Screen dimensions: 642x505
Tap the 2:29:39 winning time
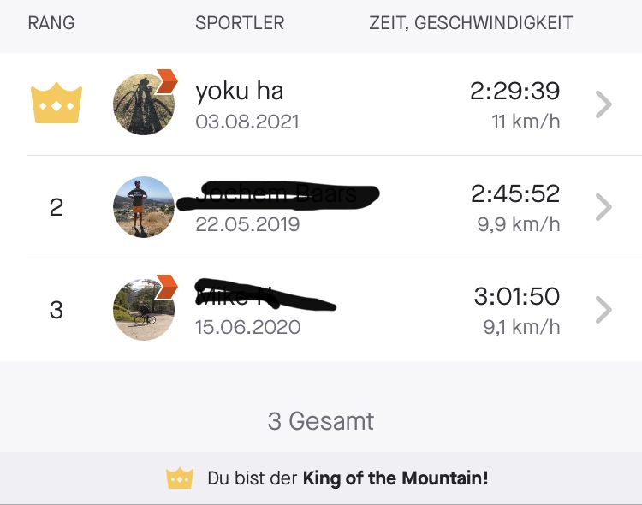[514, 91]
